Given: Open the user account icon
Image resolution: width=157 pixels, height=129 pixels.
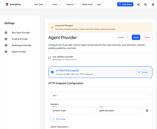Looking at the screenshot, I should [x=153, y=4].
